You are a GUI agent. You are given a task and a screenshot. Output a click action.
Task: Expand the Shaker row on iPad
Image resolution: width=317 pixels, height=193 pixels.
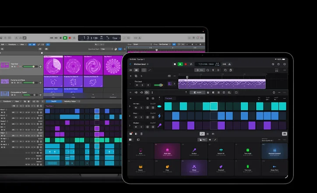130,125
